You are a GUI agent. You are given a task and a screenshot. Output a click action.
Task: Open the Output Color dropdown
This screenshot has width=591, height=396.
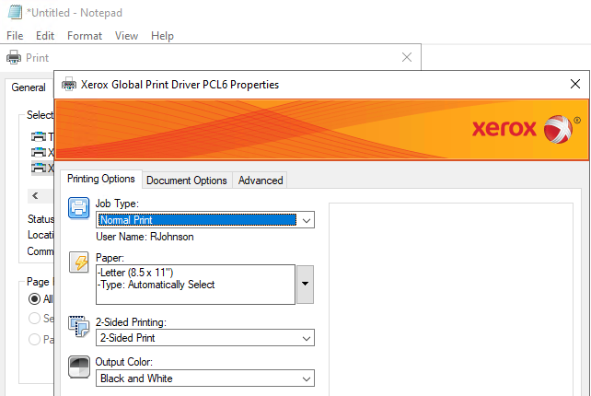205,379
